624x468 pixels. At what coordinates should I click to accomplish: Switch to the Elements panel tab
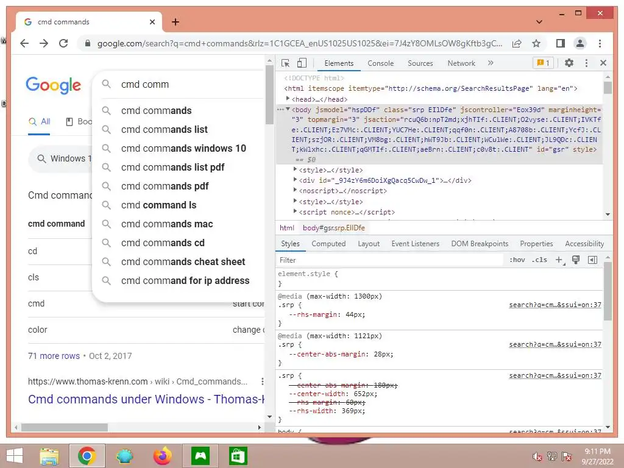click(x=339, y=63)
